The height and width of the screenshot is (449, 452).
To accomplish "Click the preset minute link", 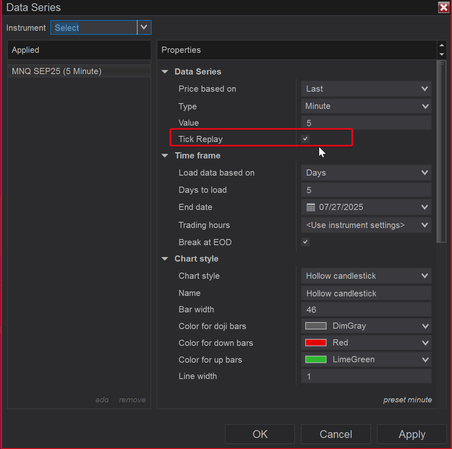I will 407,400.
